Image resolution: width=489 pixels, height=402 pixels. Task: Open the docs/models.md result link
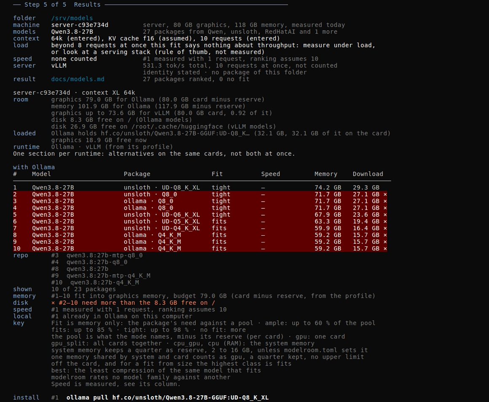(78, 79)
